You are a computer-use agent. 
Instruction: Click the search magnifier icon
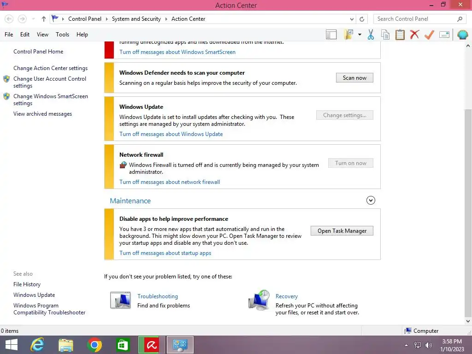[x=460, y=19]
